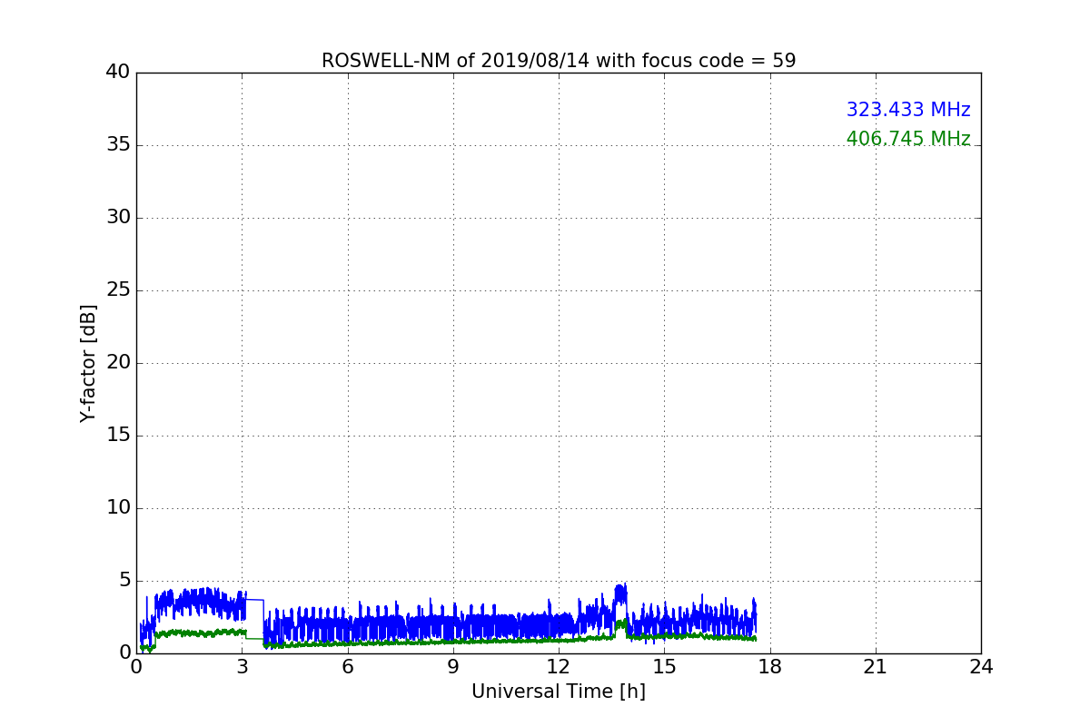The height and width of the screenshot is (726, 1090).
Task: Click the plot title mentioning ROSWELL-NM
Action: 559,61
